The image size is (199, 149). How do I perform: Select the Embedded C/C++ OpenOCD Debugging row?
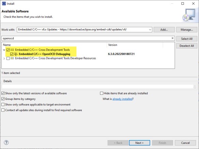click(x=88, y=54)
